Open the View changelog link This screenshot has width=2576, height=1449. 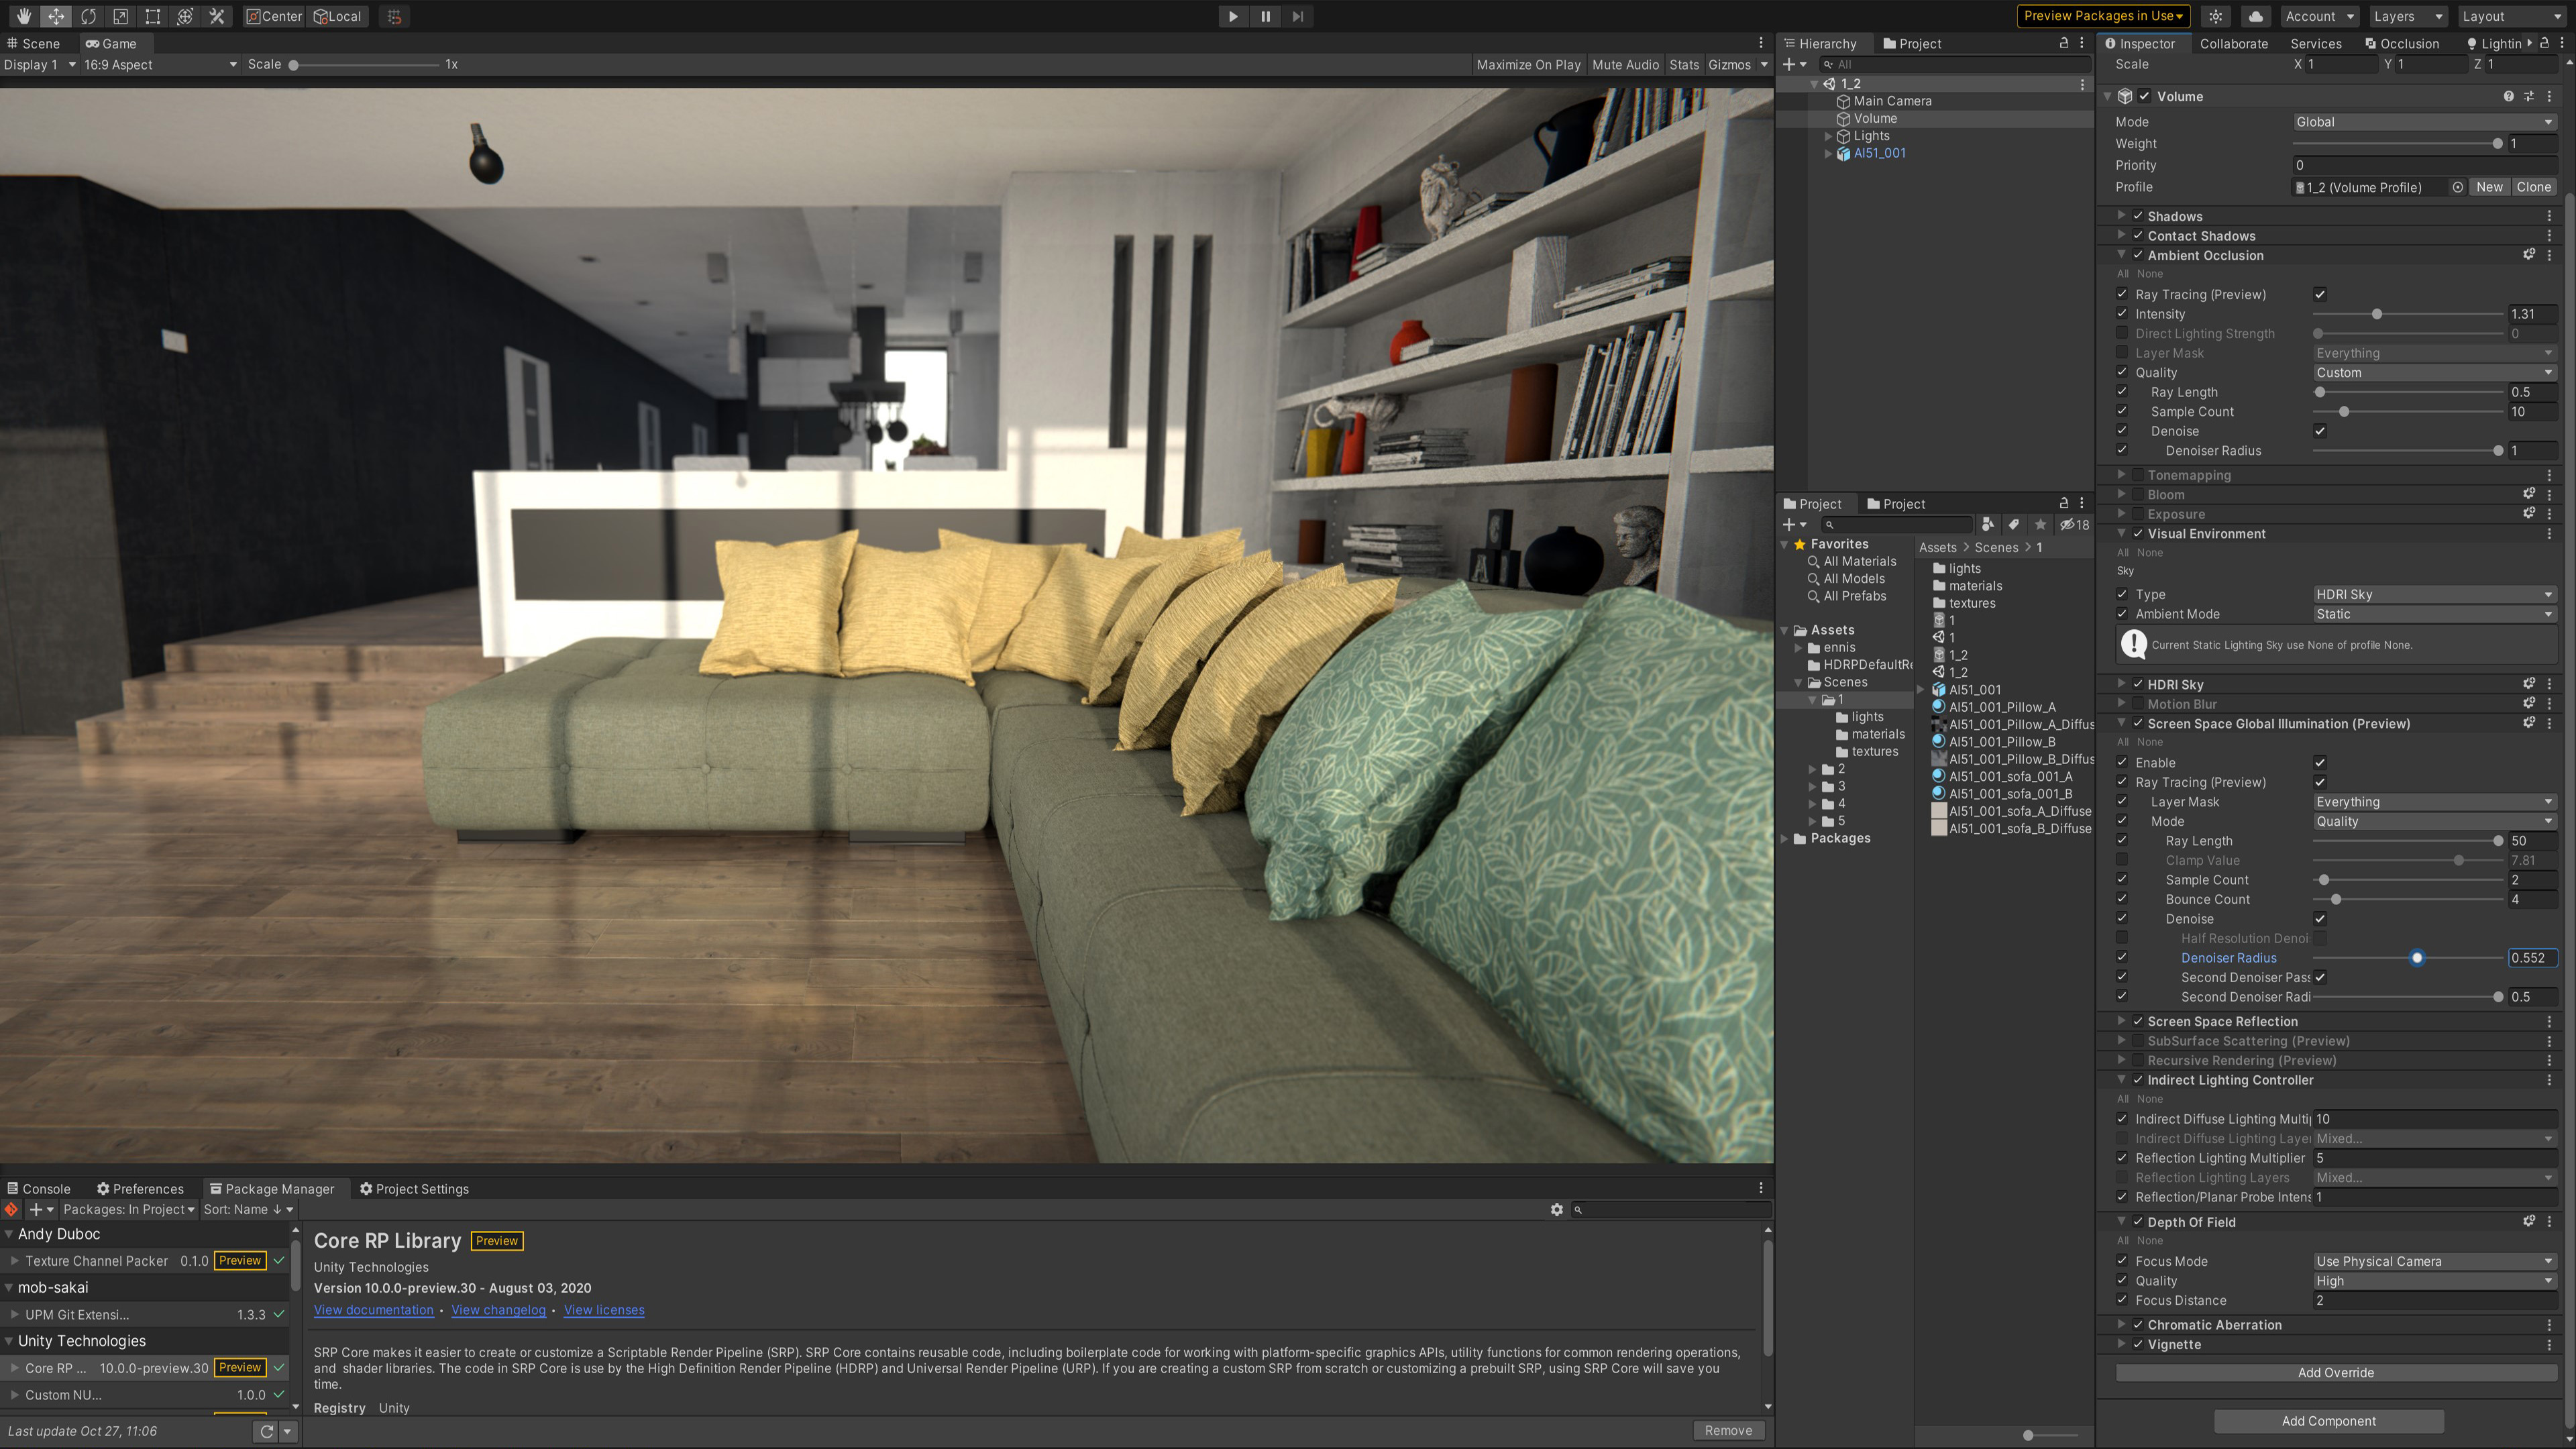click(498, 1310)
